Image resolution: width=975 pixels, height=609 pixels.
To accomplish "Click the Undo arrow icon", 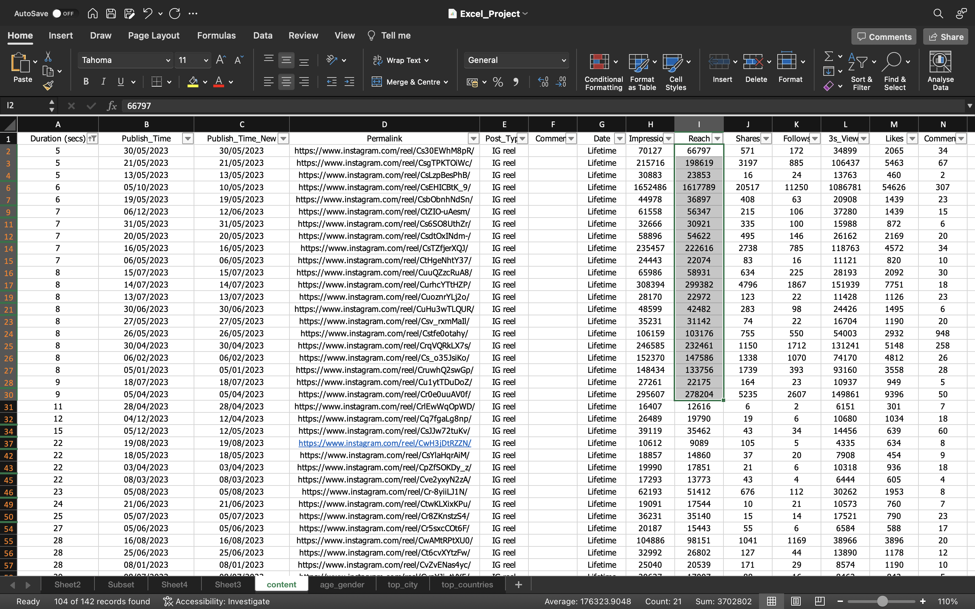I will point(148,13).
